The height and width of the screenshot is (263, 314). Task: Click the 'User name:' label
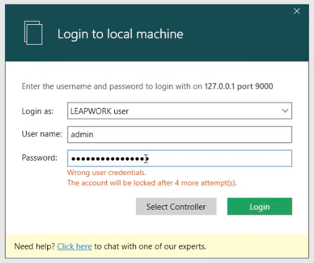pos(42,134)
